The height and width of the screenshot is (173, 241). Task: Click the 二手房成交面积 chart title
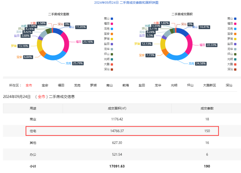[x=182, y=14]
